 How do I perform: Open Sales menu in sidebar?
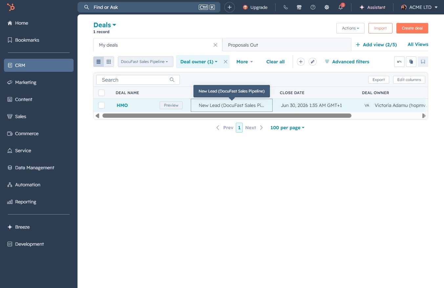click(39, 116)
